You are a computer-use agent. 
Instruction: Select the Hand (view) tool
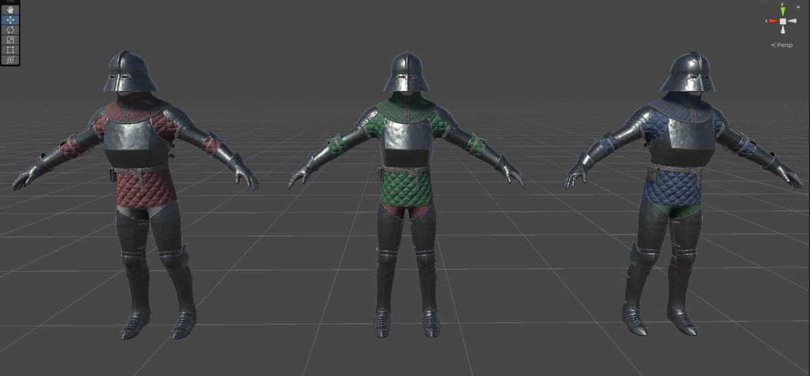click(x=10, y=10)
